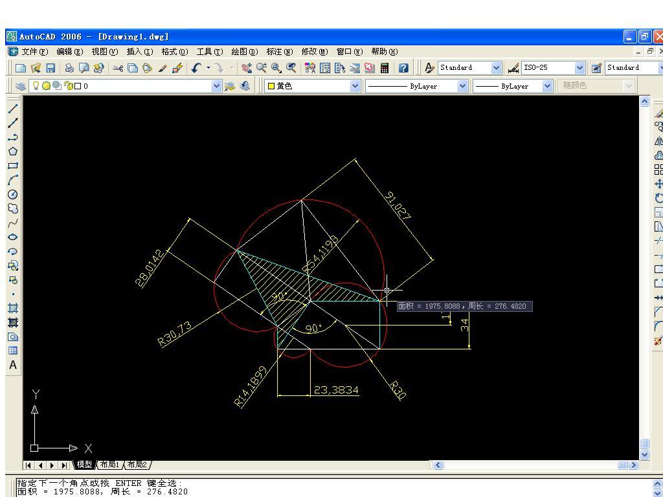Select the Gradient fill tool
The height and width of the screenshot is (497, 663).
(13, 322)
